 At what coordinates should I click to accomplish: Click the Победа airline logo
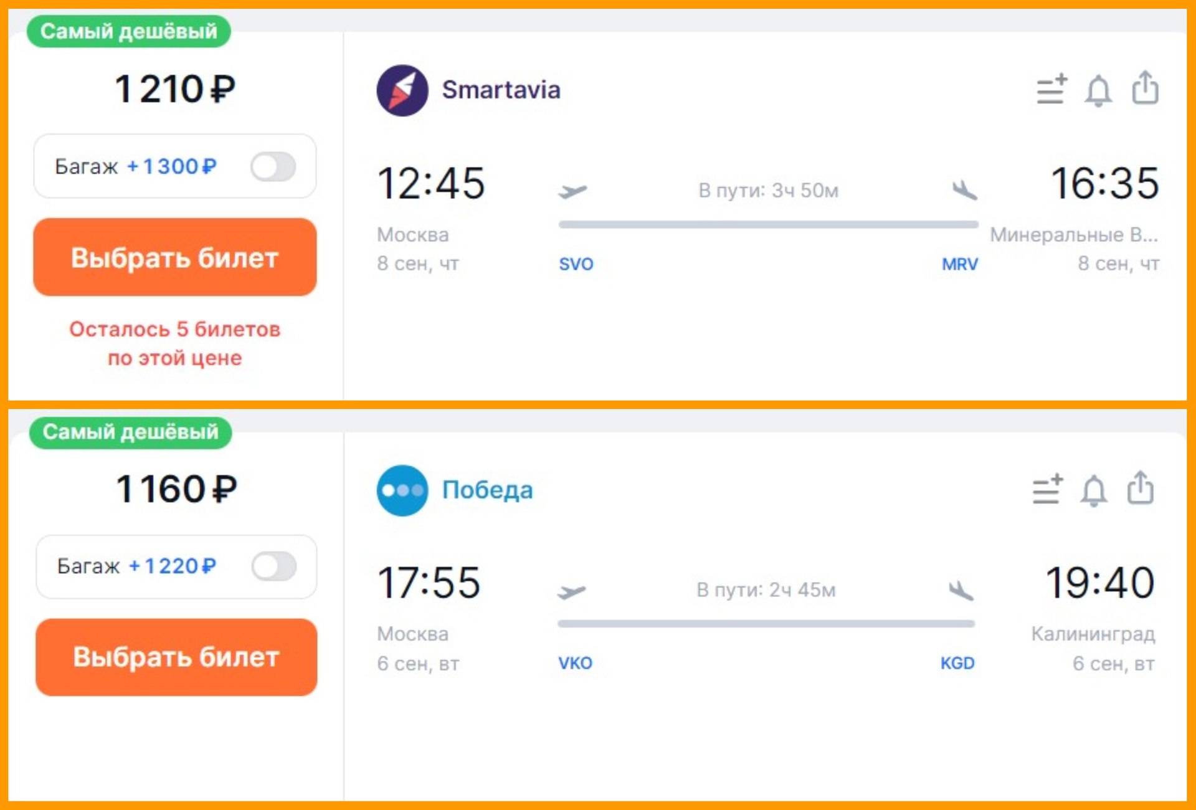tap(402, 490)
